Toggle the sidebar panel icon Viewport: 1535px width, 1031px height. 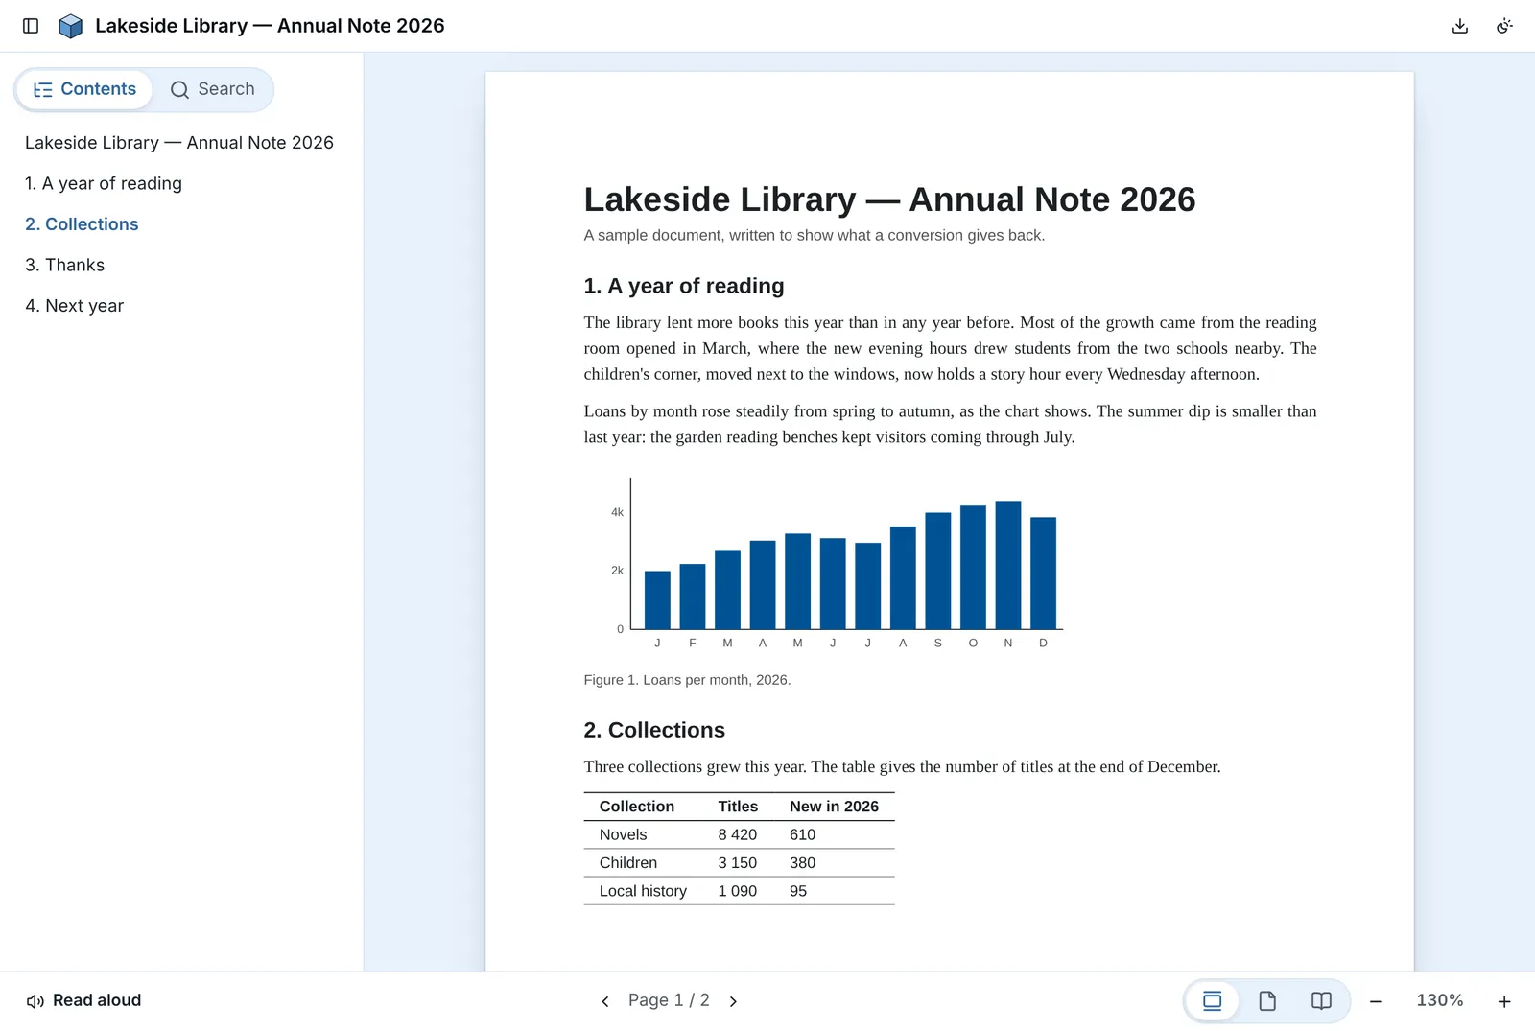pos(31,26)
